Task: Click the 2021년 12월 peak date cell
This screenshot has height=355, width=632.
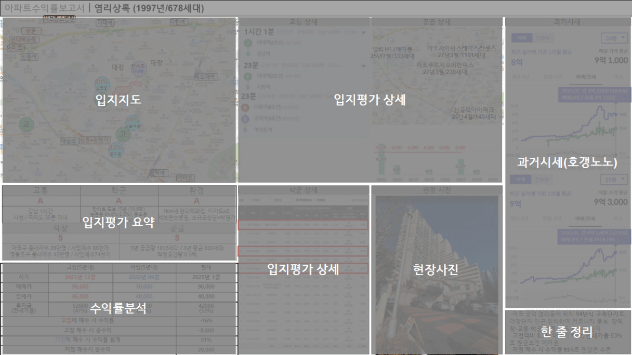Action: (80, 278)
